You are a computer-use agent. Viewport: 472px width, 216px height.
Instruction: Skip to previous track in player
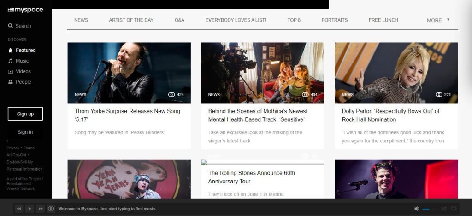tap(18, 209)
